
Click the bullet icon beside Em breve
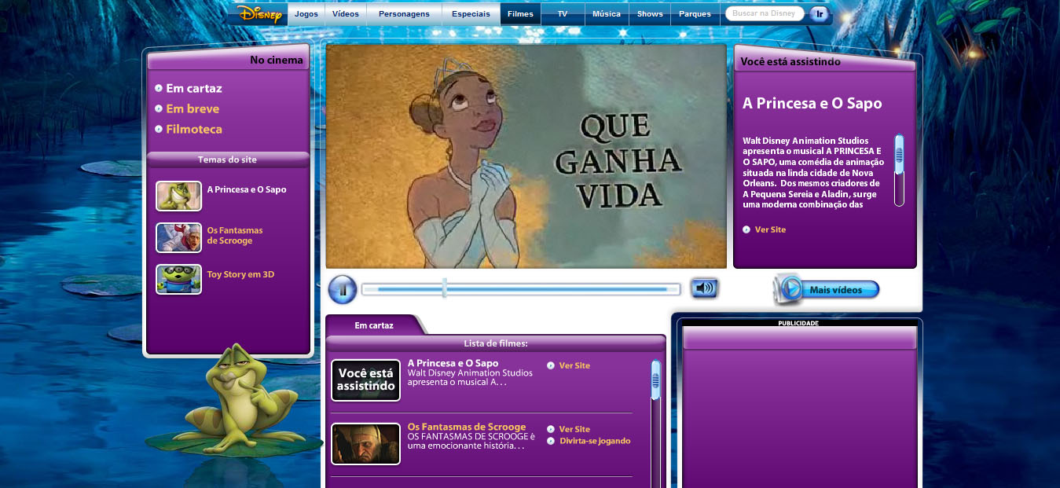coord(159,108)
